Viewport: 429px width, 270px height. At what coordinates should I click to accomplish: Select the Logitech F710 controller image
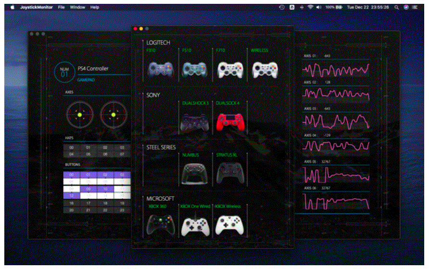pyautogui.click(x=230, y=70)
